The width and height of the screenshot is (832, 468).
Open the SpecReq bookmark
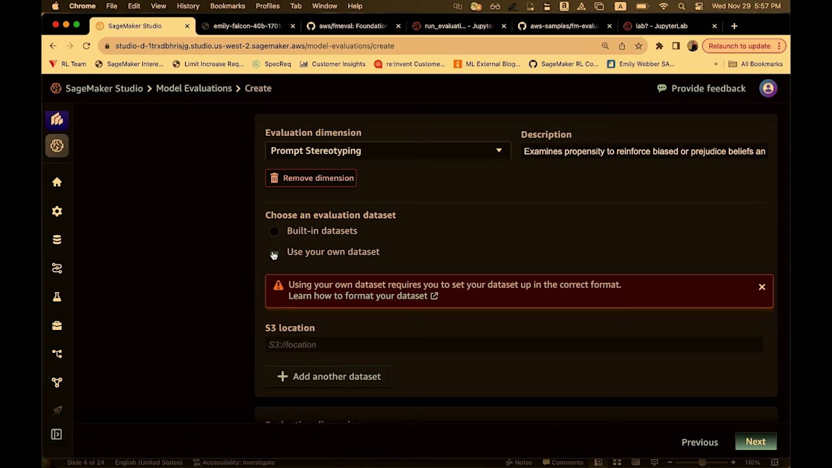(x=272, y=64)
